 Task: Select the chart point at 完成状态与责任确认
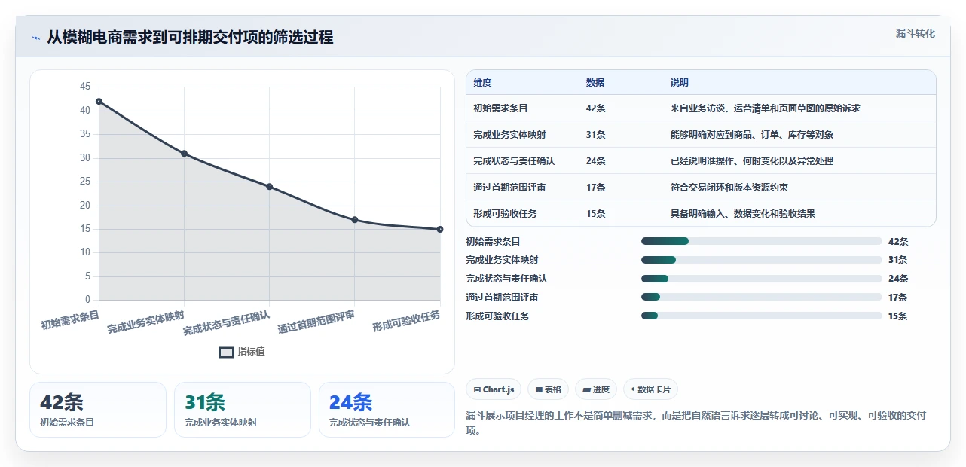coord(269,187)
